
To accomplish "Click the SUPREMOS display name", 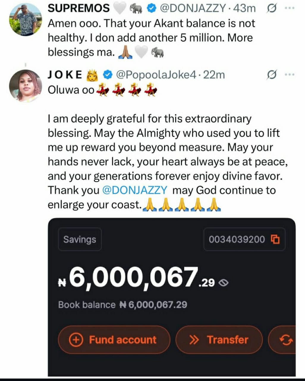I will pyautogui.click(x=79, y=9).
